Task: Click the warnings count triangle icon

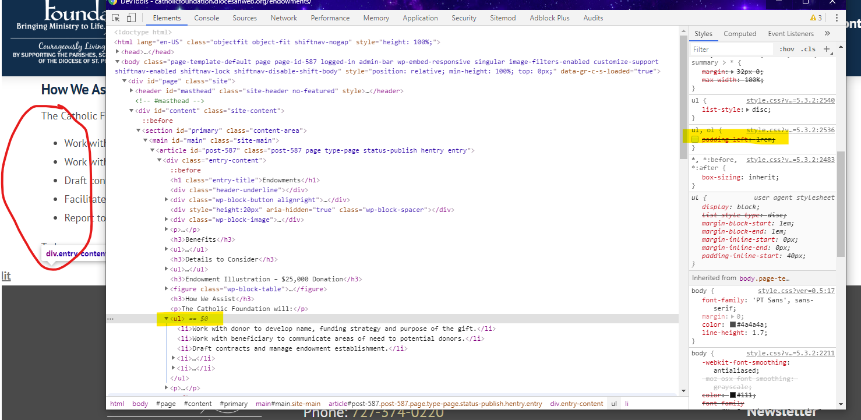Action: pos(813,18)
